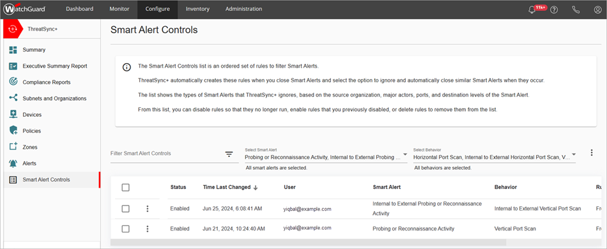This screenshot has height=249, width=607.
Task: Open row menu for Jun 21 rule
Action: [x=147, y=229]
